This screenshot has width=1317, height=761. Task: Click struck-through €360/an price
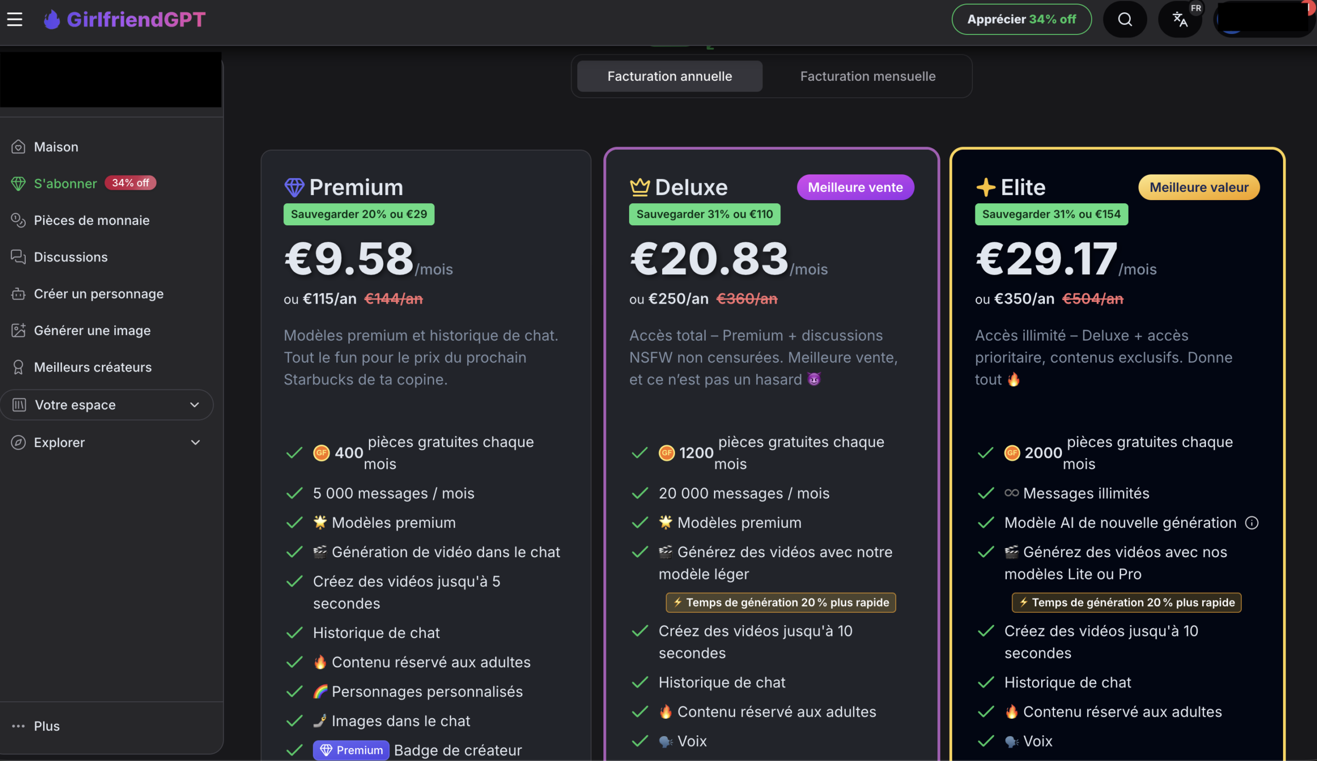pos(746,299)
